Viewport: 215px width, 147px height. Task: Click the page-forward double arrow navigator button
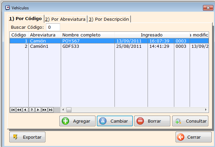coord(44,110)
